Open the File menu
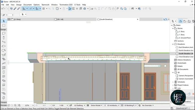The width and height of the screenshot is (195, 110). click(x=3, y=5)
